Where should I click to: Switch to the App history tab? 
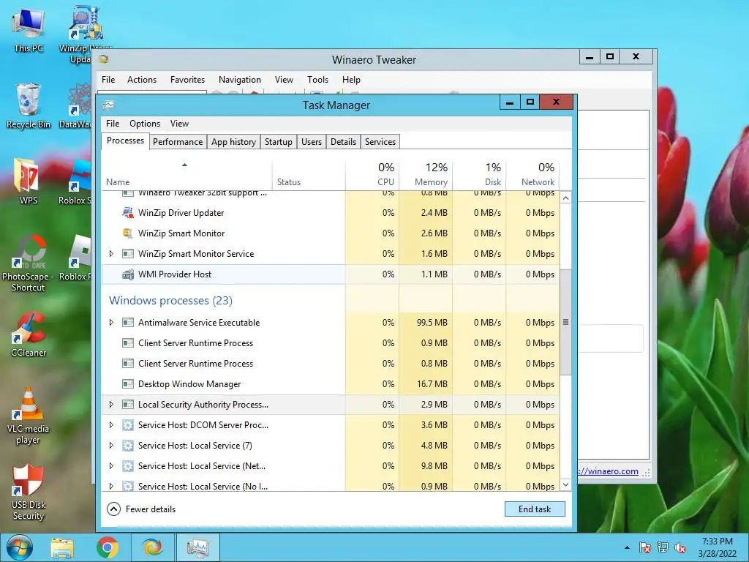pyautogui.click(x=233, y=142)
